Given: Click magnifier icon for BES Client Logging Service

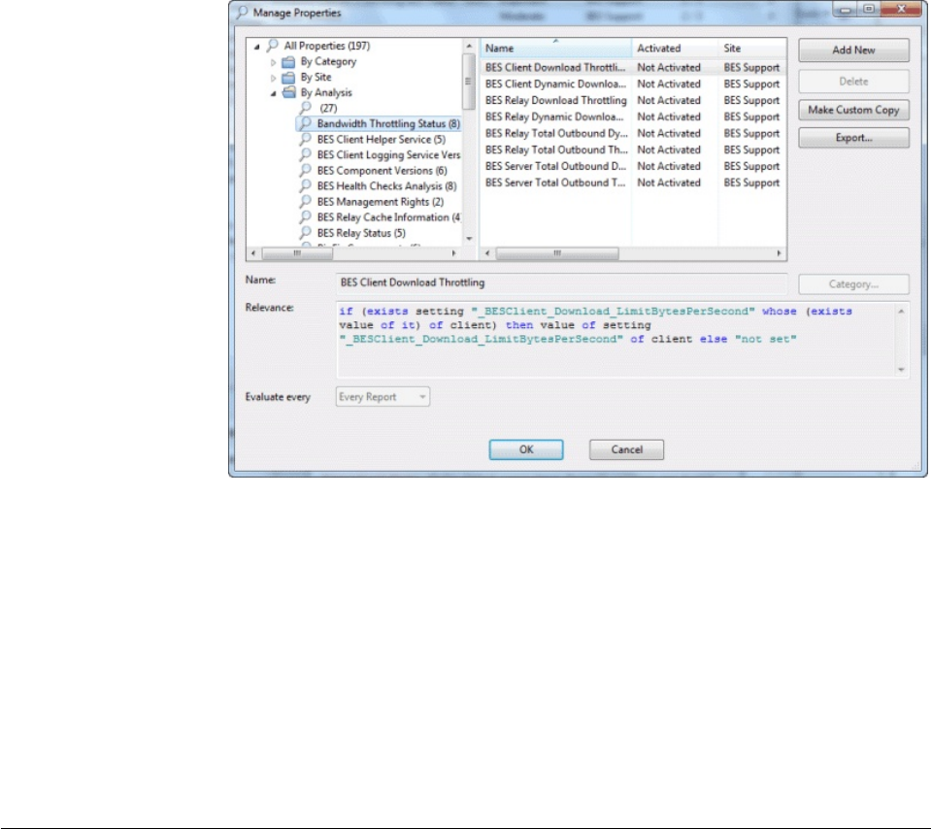Looking at the screenshot, I should coord(305,154).
